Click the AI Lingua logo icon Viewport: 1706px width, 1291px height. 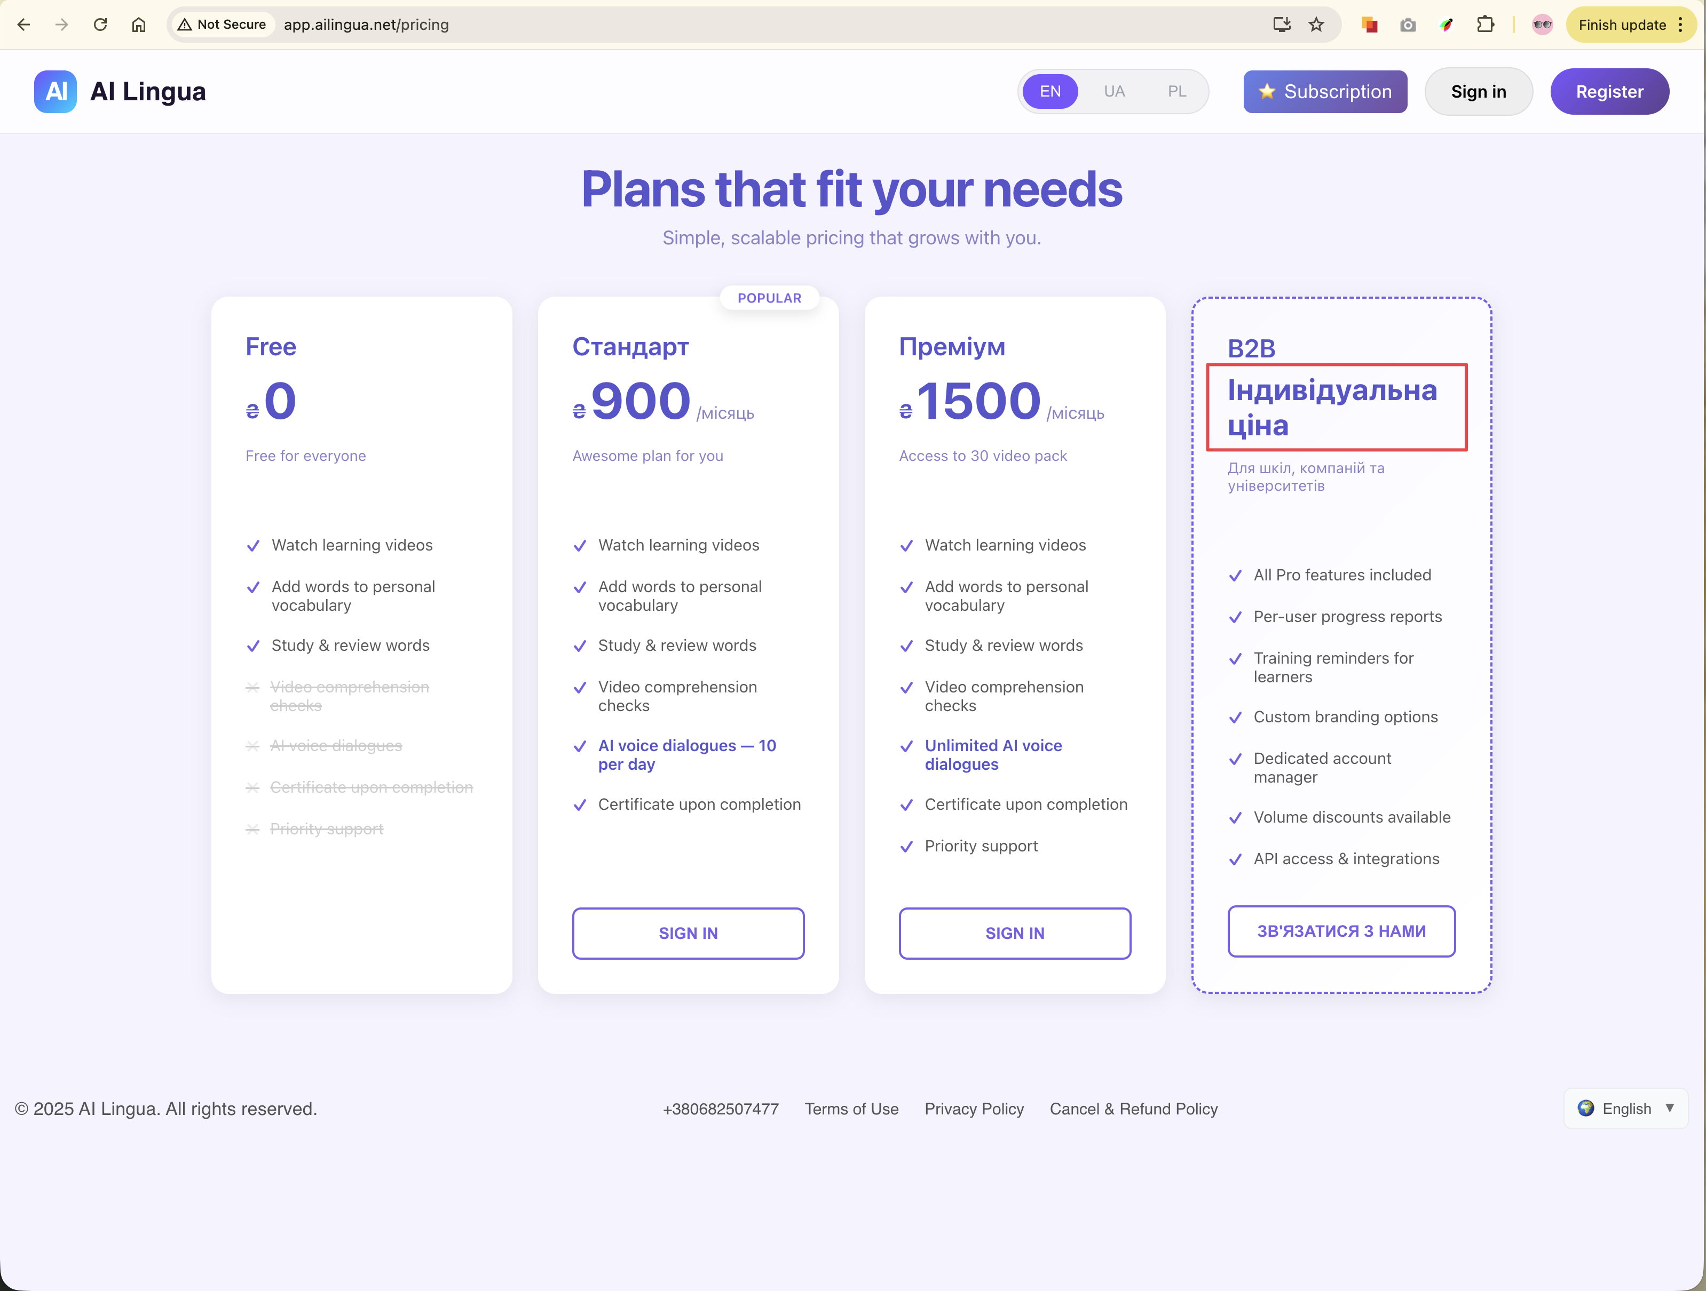point(55,92)
